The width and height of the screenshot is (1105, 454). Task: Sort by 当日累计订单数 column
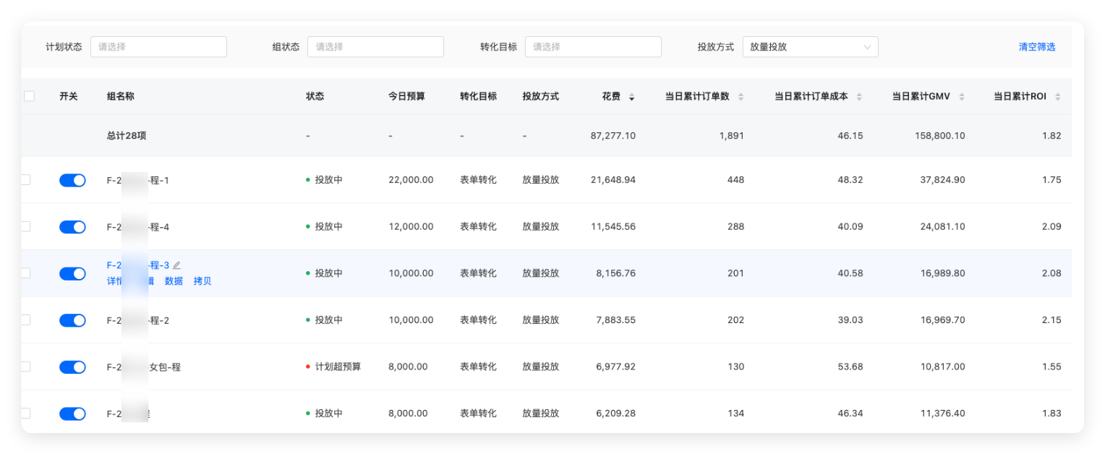pos(741,96)
